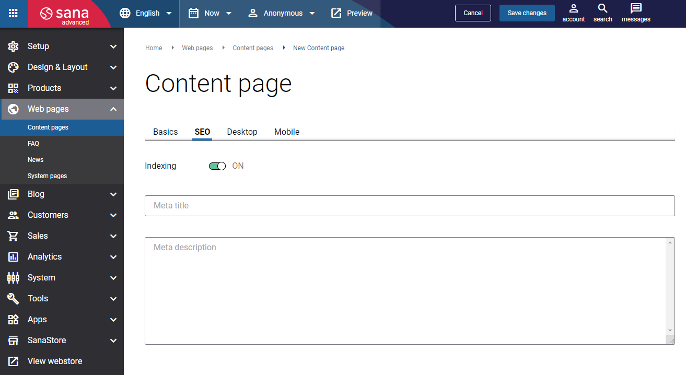This screenshot has width=686, height=375.
Task: Click the Preview label in top bar
Action: coord(360,13)
